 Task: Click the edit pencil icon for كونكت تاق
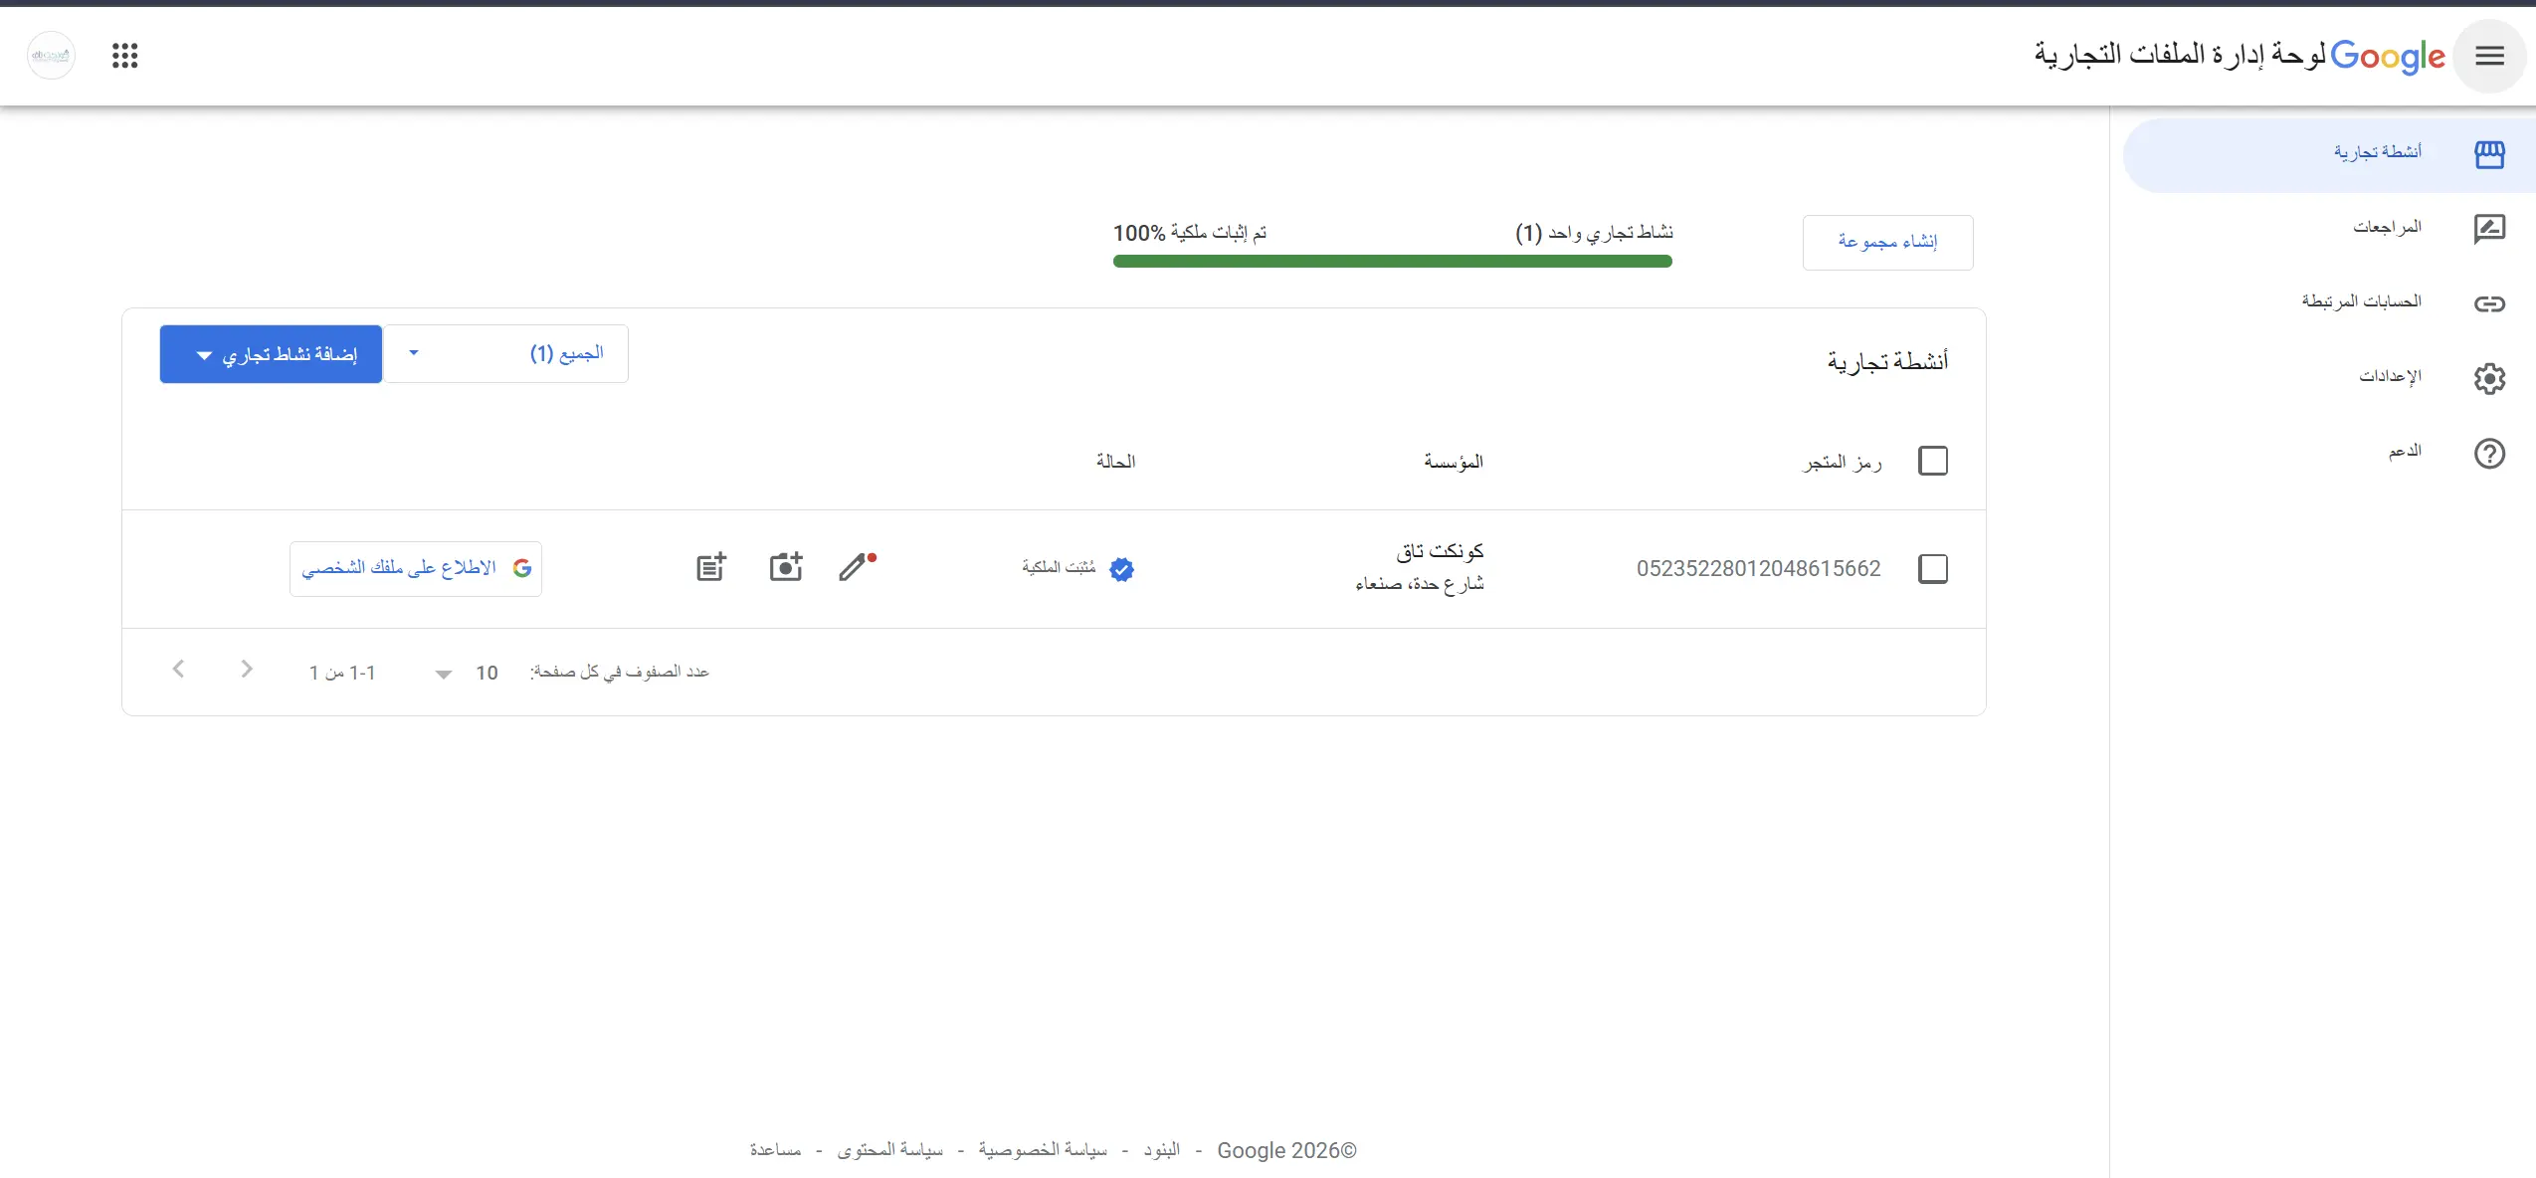[856, 567]
